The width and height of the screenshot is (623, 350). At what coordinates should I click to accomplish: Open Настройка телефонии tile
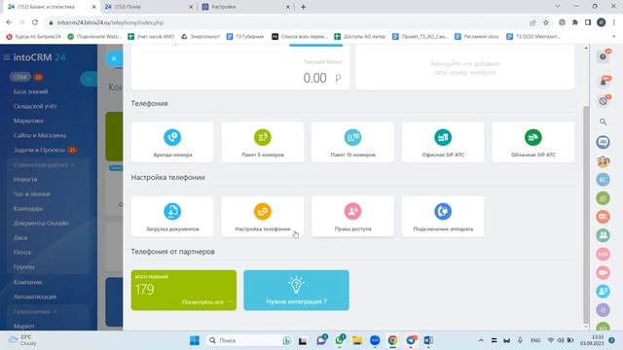tap(263, 216)
